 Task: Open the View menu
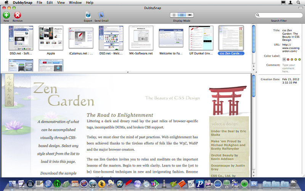(61, 3)
